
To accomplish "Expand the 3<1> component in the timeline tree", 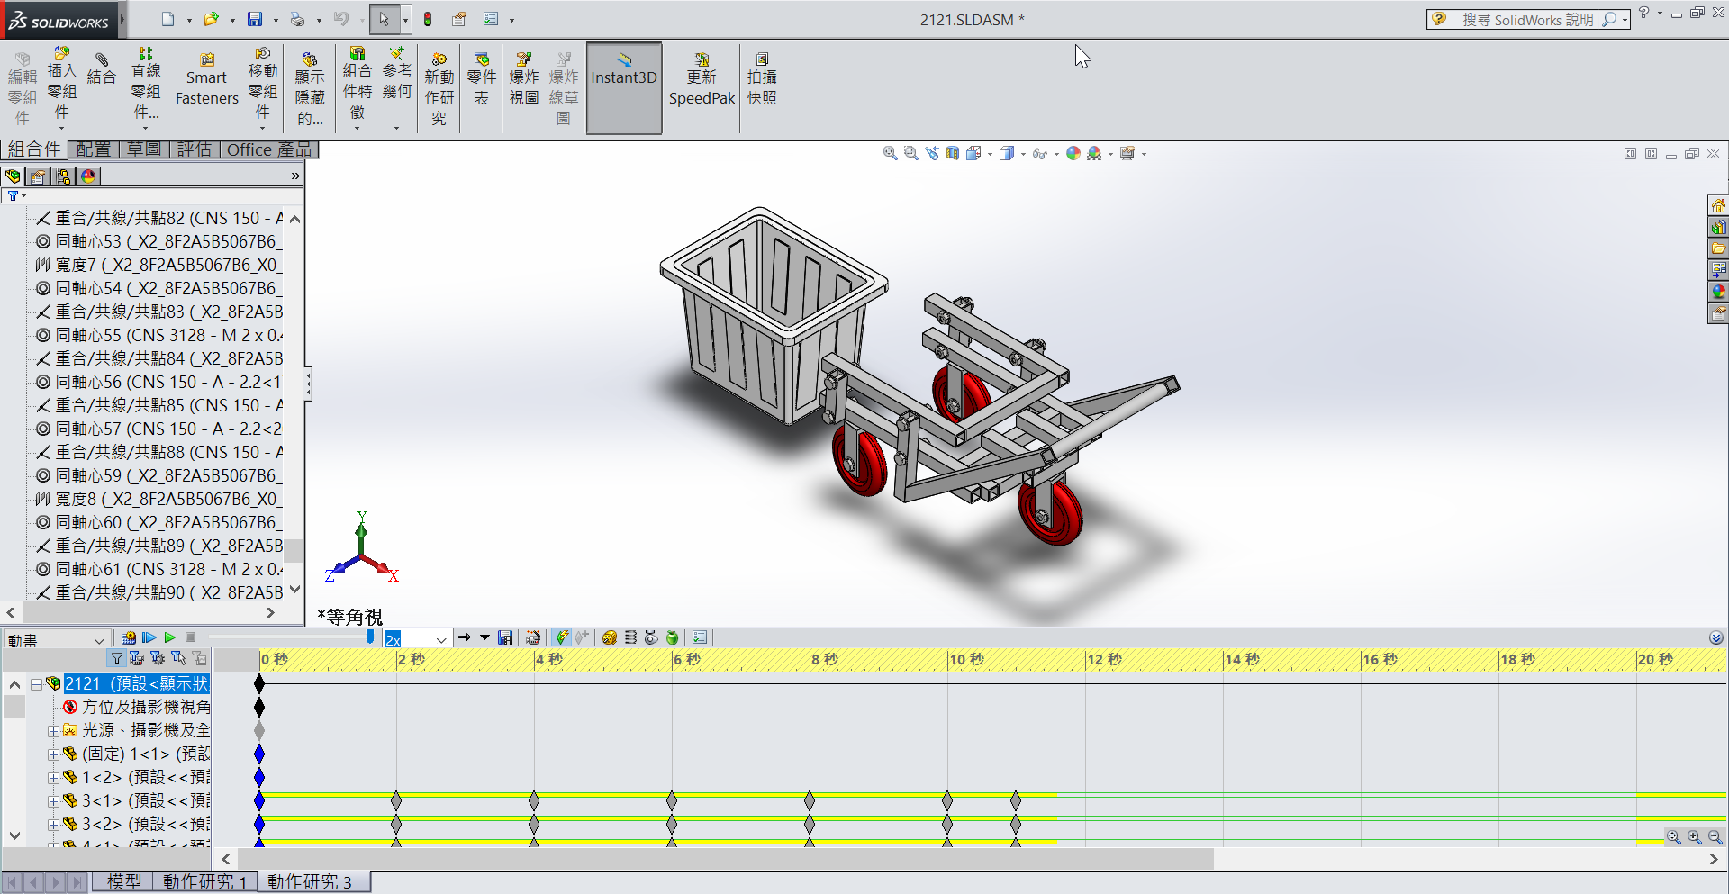I will pyautogui.click(x=53, y=800).
